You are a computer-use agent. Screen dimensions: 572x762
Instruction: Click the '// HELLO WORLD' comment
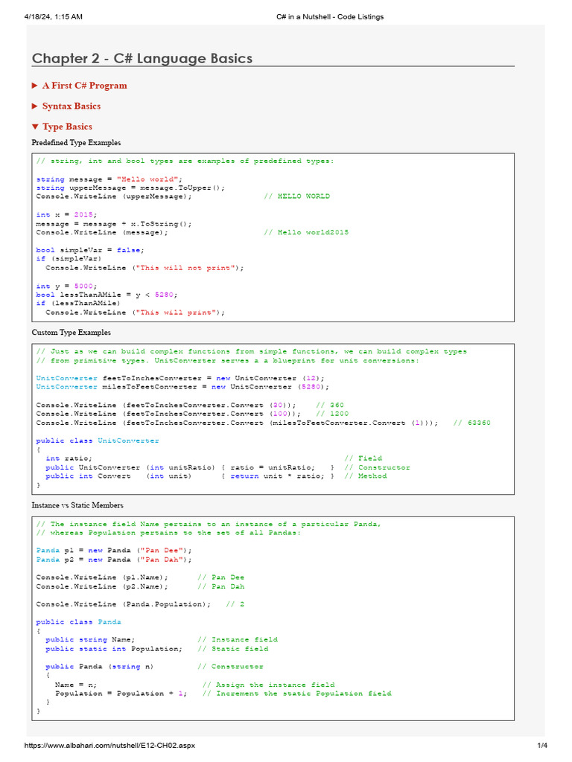pyautogui.click(x=296, y=196)
